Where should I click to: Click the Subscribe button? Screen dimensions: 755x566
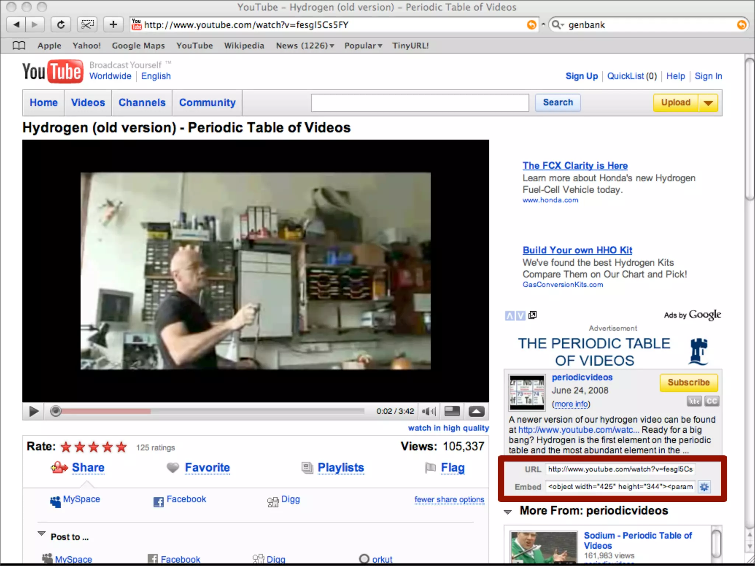688,382
